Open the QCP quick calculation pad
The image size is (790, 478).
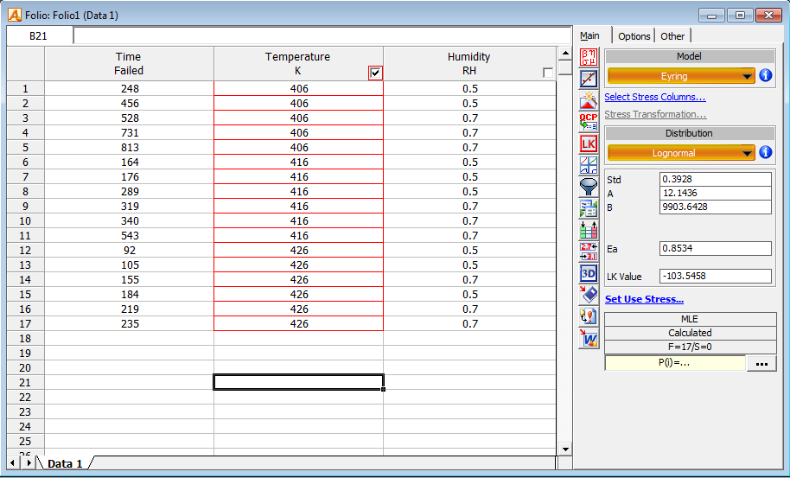coord(589,122)
